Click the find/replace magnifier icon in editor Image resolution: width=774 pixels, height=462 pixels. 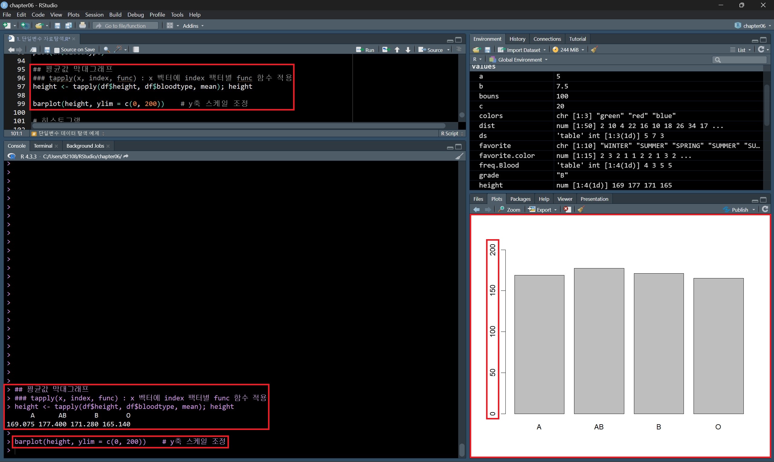106,50
